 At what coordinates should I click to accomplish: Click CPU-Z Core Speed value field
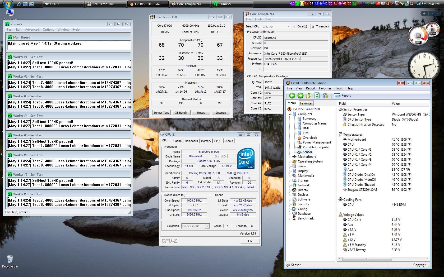194,200
